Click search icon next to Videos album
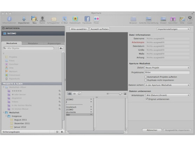This screenshot has width=195, height=146. pyautogui.click(x=60, y=102)
